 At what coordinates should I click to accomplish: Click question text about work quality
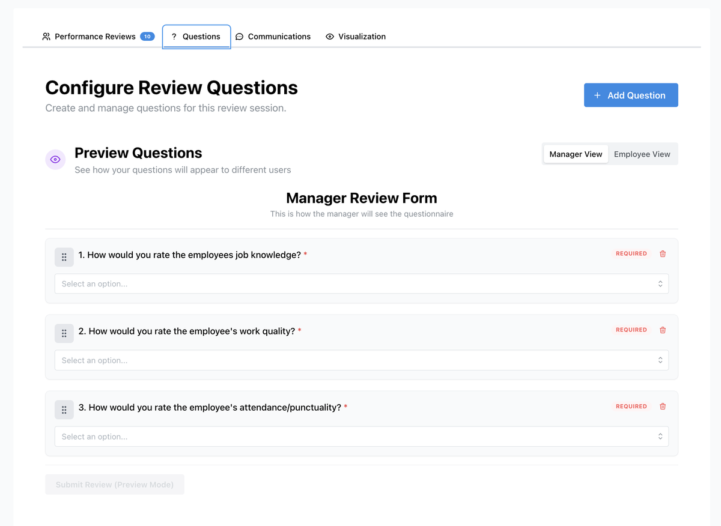point(187,331)
